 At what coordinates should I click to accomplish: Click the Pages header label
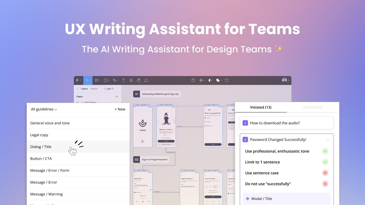point(80,97)
